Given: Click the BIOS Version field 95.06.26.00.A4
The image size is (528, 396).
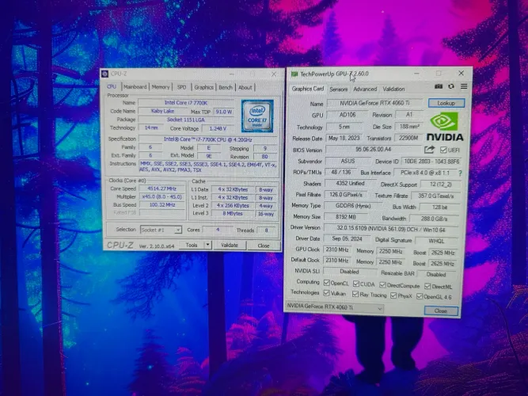Looking at the screenshot, I should [x=373, y=150].
